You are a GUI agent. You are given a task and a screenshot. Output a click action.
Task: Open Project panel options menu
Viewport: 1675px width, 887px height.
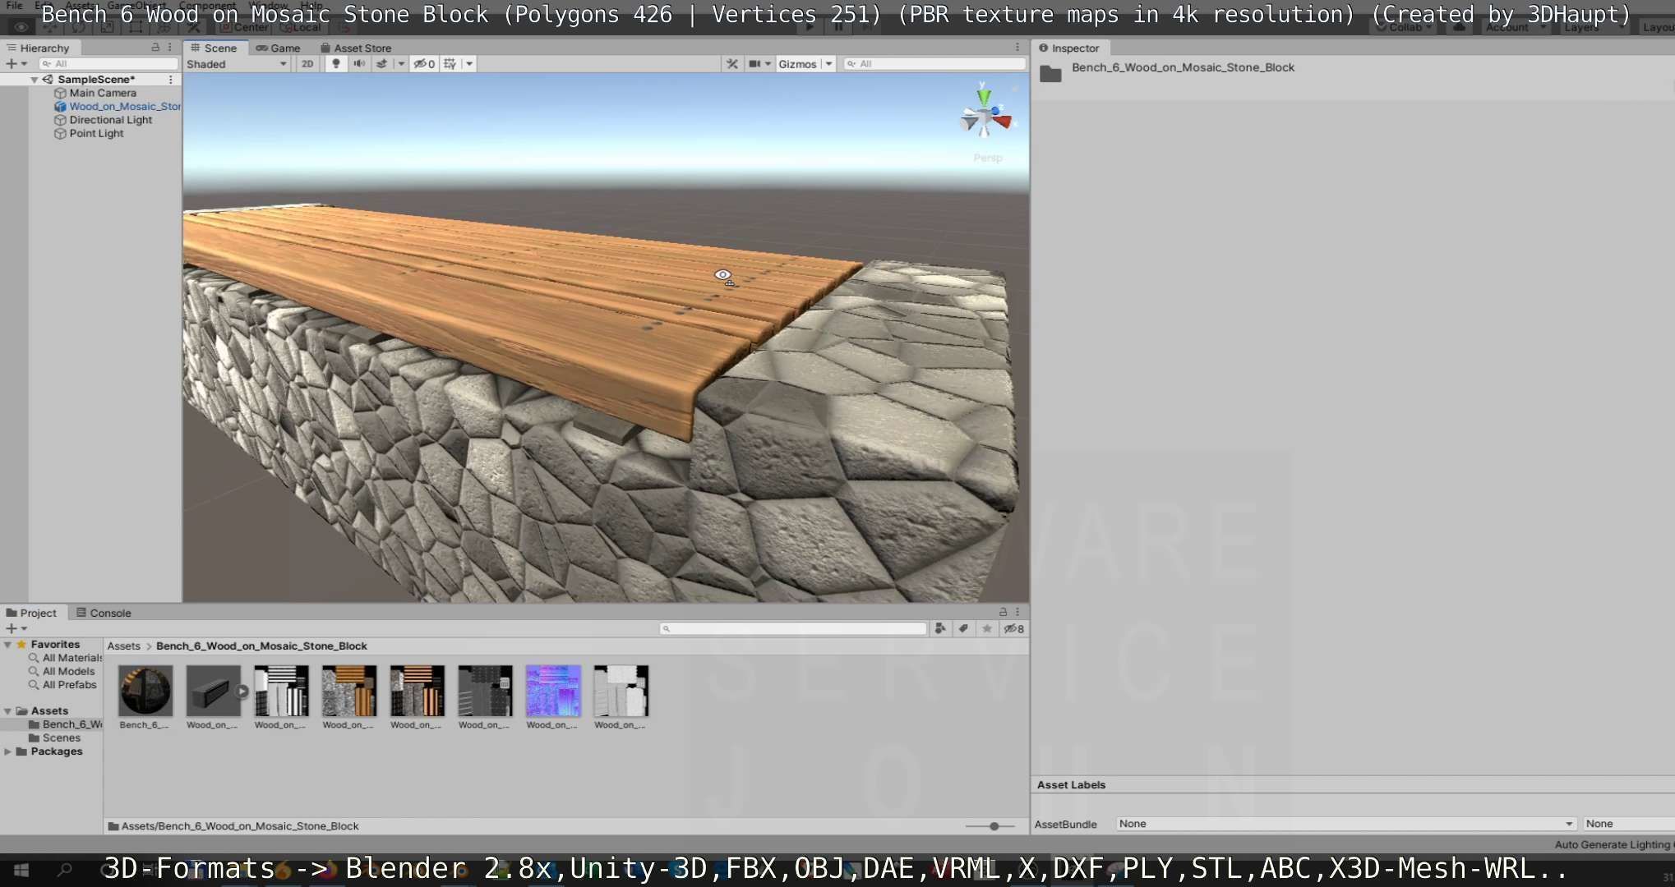pos(1017,612)
